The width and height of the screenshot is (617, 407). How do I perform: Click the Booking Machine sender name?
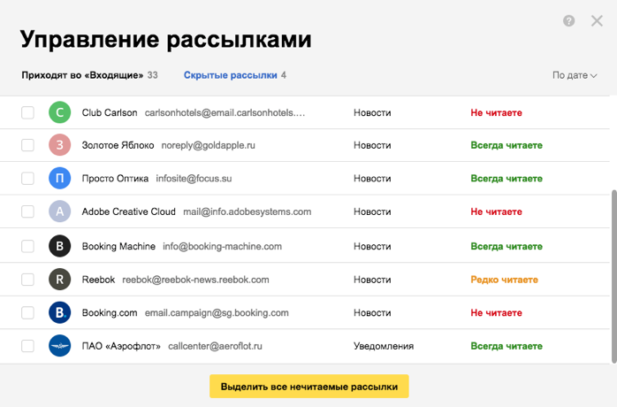pyautogui.click(x=118, y=246)
